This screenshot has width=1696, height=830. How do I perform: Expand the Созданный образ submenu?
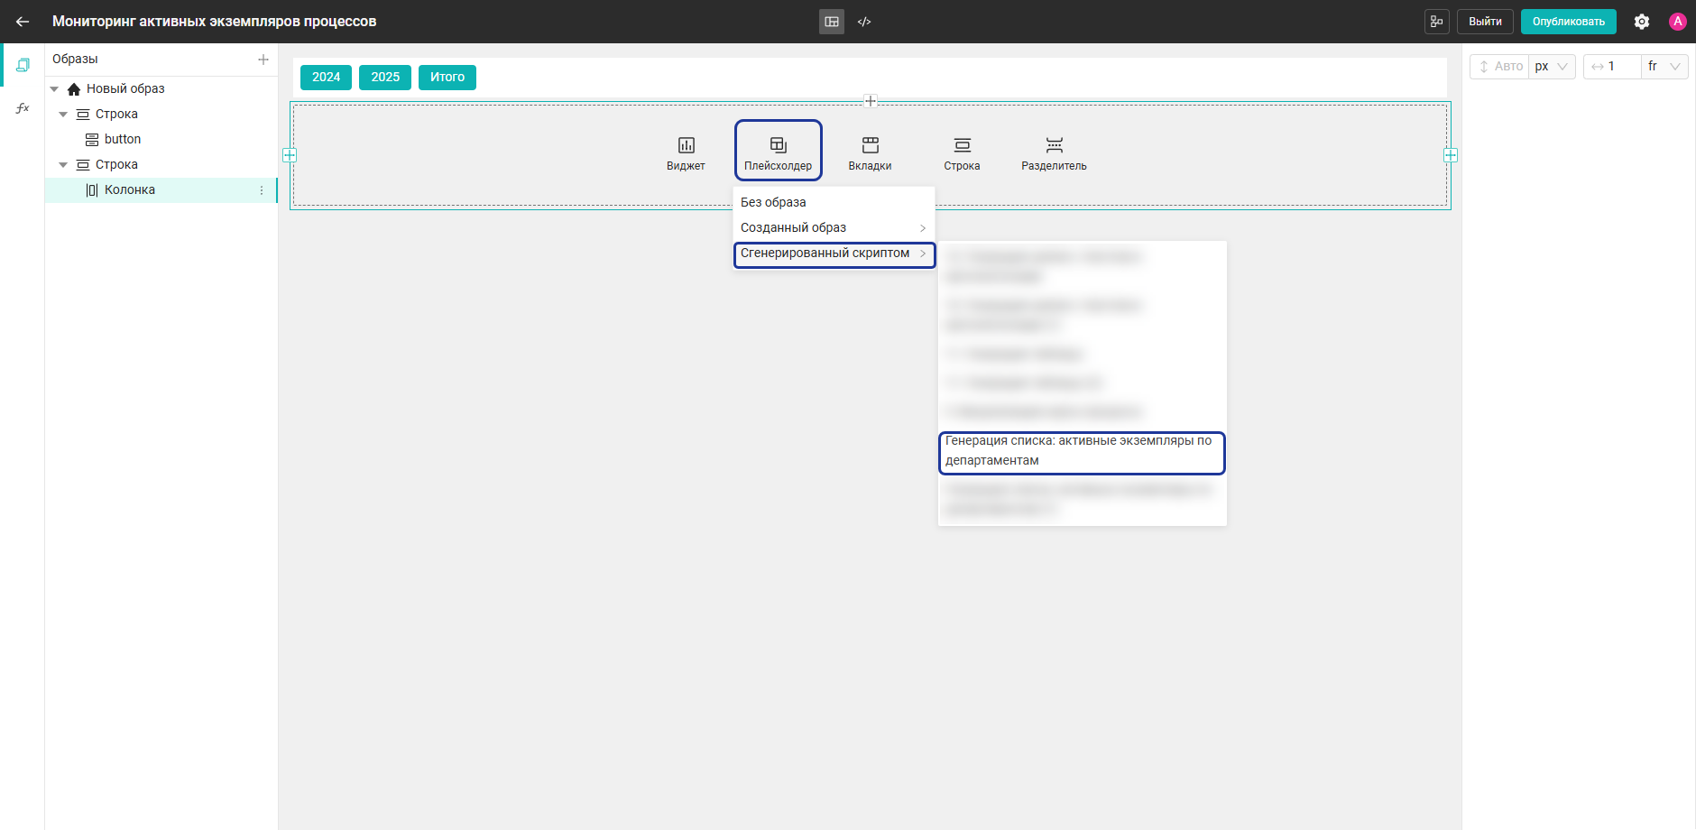[x=834, y=228]
